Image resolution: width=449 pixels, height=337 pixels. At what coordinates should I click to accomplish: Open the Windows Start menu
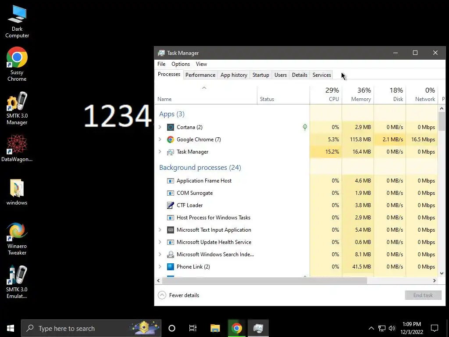[x=11, y=328]
